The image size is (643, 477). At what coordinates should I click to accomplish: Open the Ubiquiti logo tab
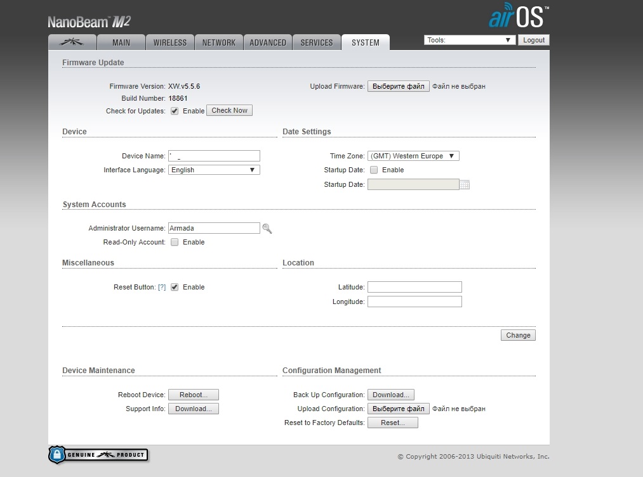coord(72,42)
